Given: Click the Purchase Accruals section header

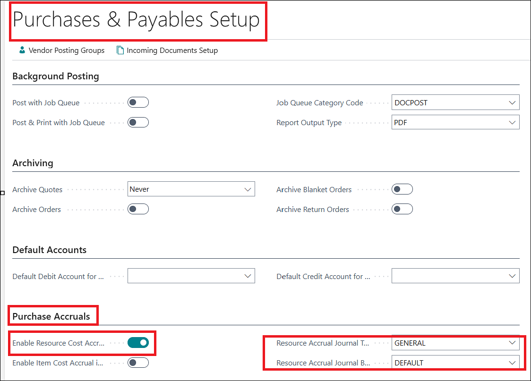Looking at the screenshot, I should (51, 316).
